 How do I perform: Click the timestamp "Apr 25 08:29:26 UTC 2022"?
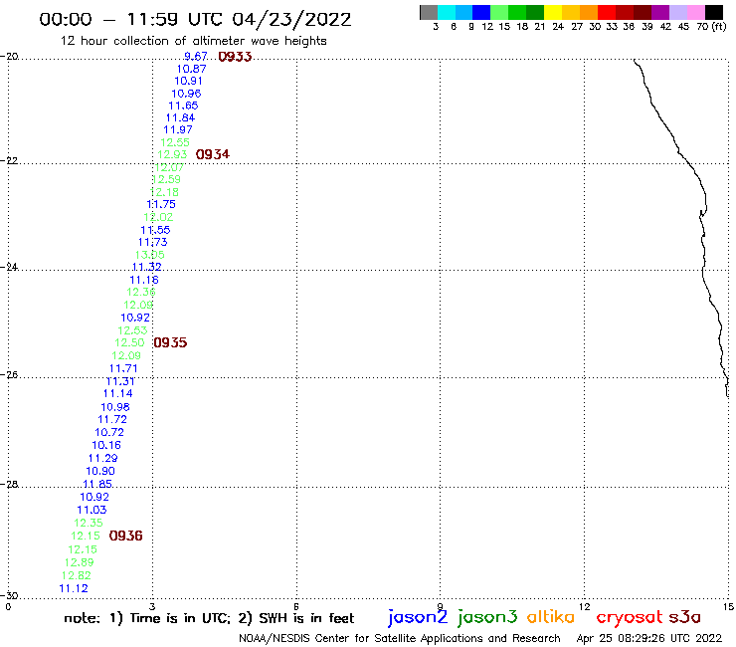(649, 638)
